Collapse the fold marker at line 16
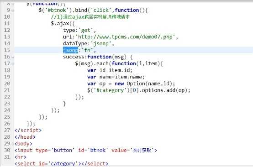253x167 pixels. click(x=13, y=57)
